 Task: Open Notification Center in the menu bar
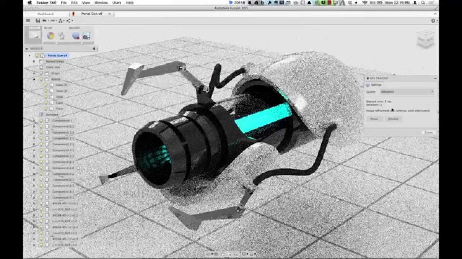pos(432,3)
